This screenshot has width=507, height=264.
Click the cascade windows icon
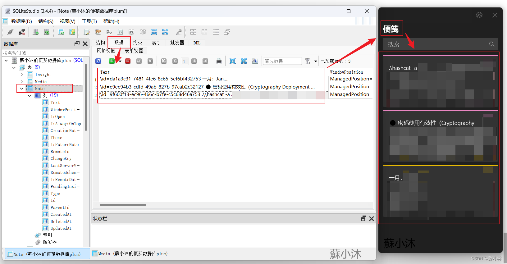pos(227,32)
